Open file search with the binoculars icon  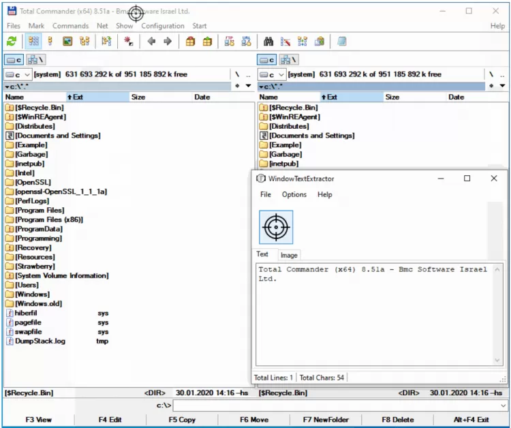point(268,42)
